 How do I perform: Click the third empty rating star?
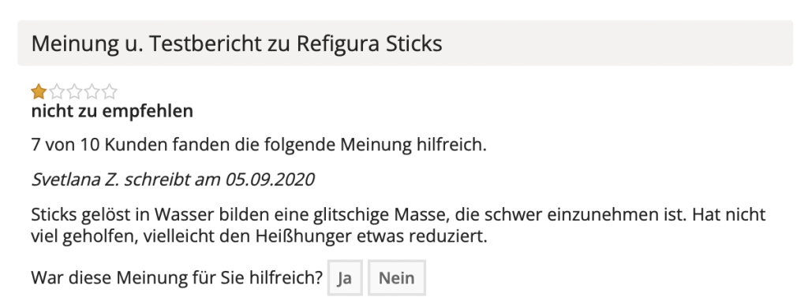click(x=74, y=92)
